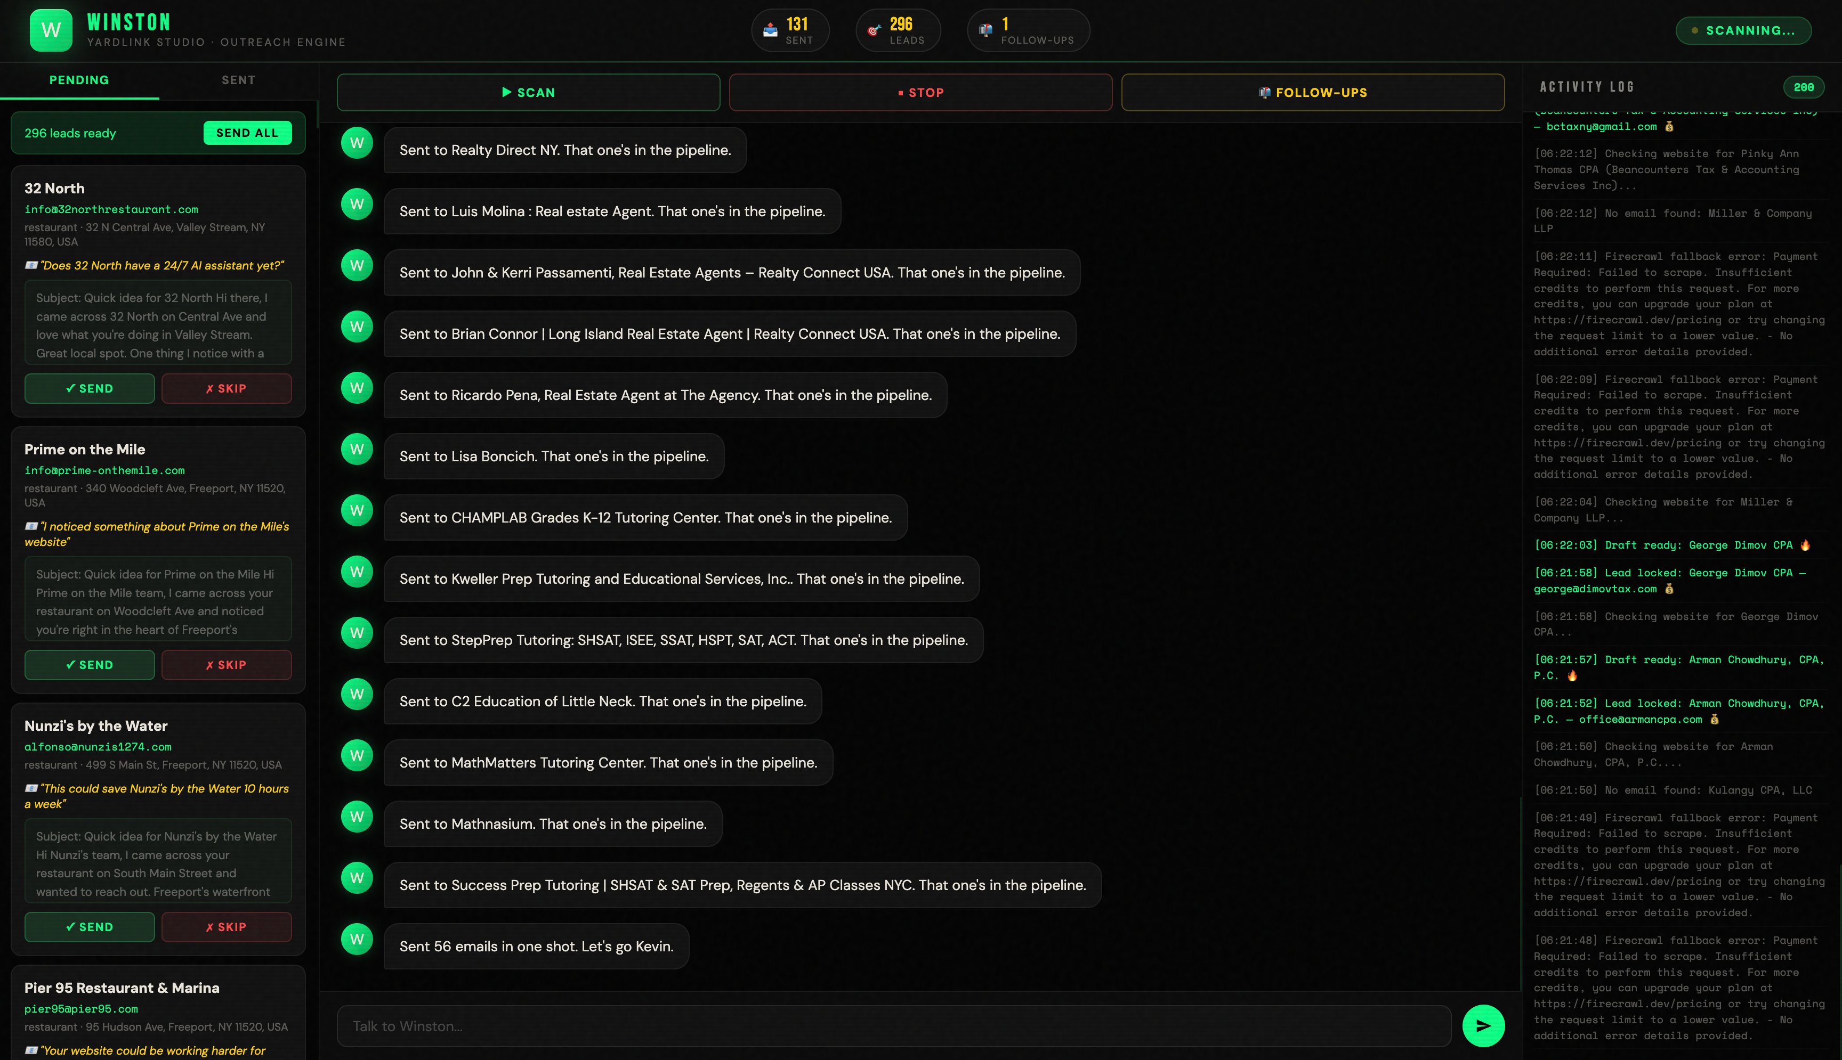Viewport: 1842px width, 1060px height.
Task: Click 'Sent to C2 Education of Little Neck' message
Action: pos(602,702)
